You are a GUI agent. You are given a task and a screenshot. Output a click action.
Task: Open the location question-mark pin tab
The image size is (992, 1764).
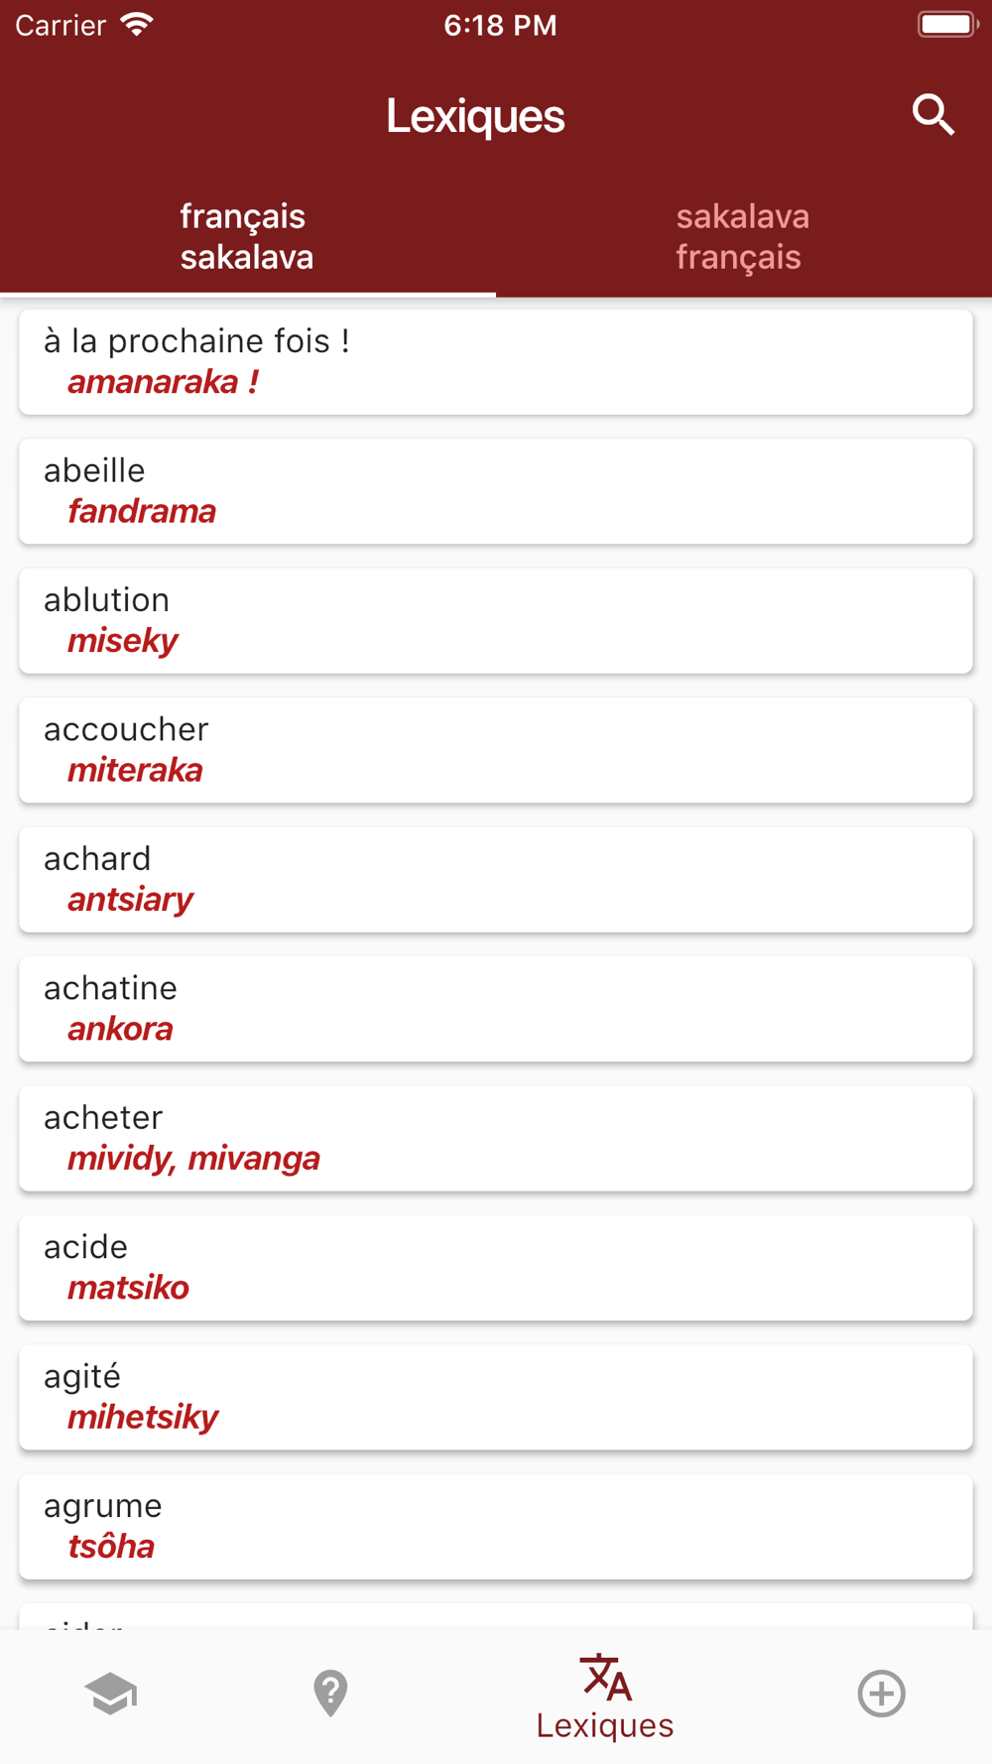[330, 1694]
